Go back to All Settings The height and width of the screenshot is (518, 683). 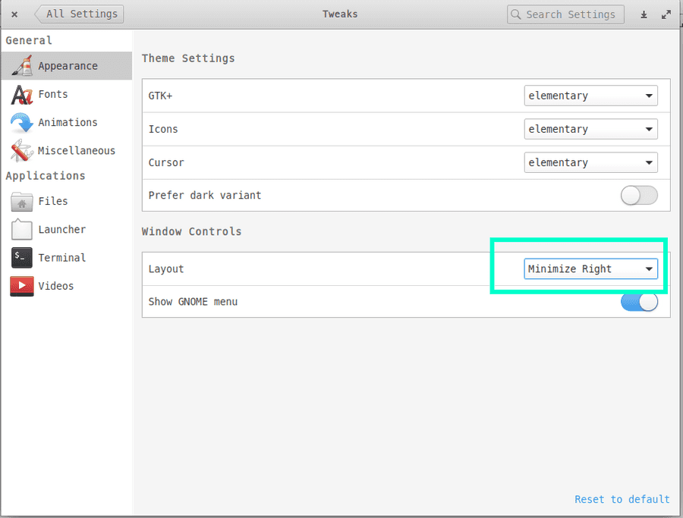[x=79, y=14]
